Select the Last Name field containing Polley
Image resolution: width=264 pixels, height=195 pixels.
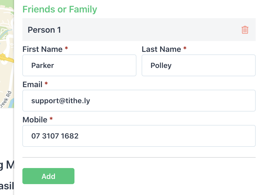[x=198, y=65]
